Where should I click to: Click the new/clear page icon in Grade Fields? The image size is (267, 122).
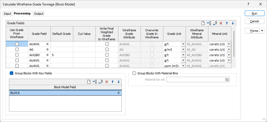203,23
